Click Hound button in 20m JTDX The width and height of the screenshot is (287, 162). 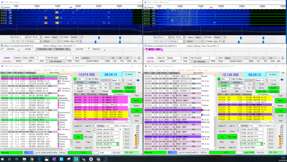130,84
